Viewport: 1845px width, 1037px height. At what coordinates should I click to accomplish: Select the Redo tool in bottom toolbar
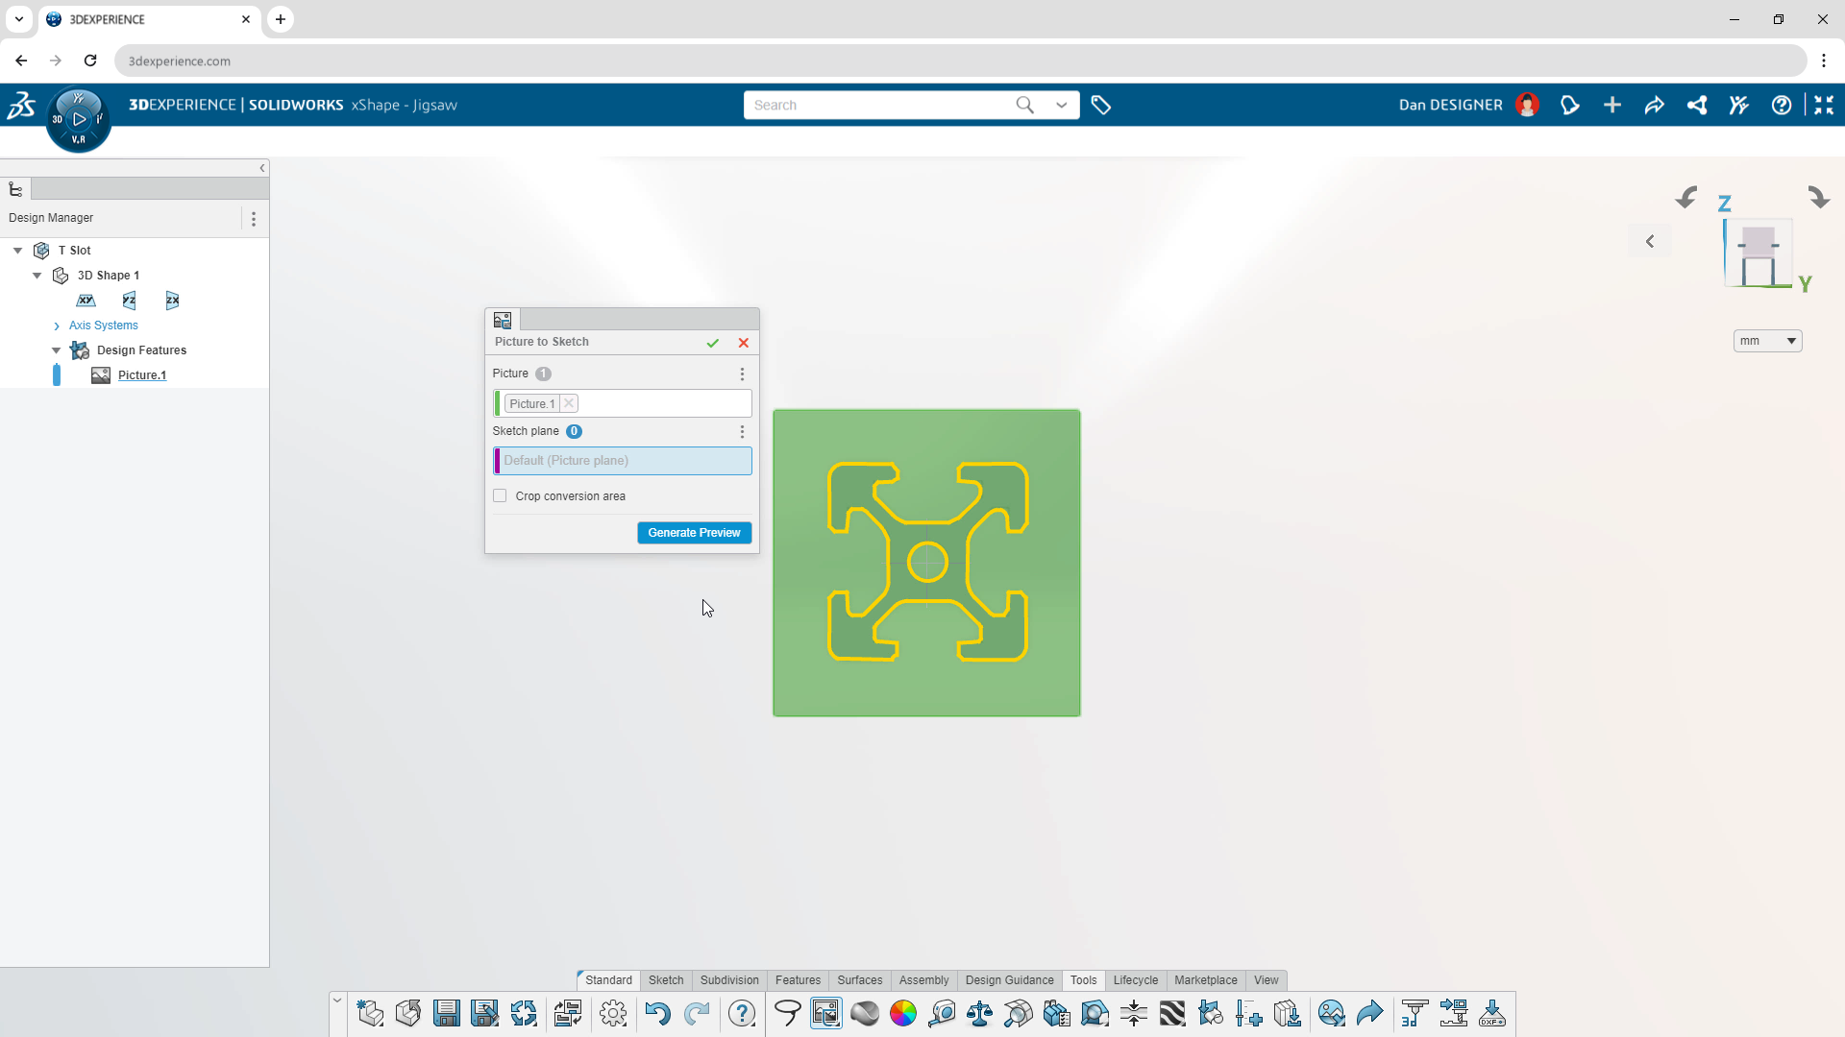tap(697, 1014)
